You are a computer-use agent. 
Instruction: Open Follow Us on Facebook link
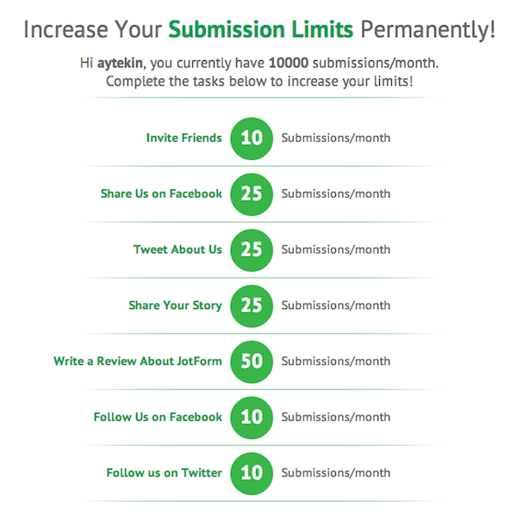tap(158, 417)
